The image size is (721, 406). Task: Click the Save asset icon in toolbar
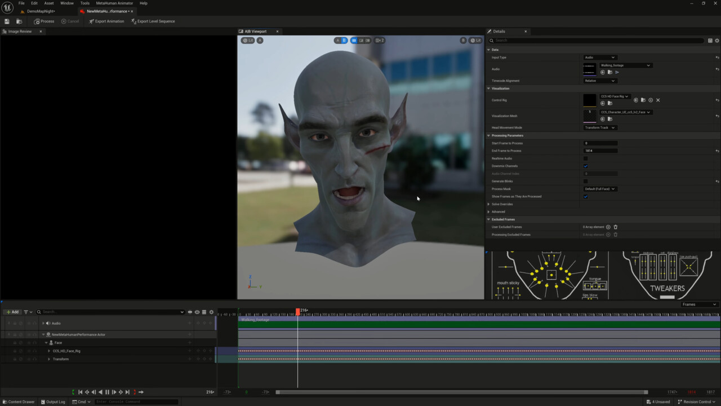pos(7,21)
